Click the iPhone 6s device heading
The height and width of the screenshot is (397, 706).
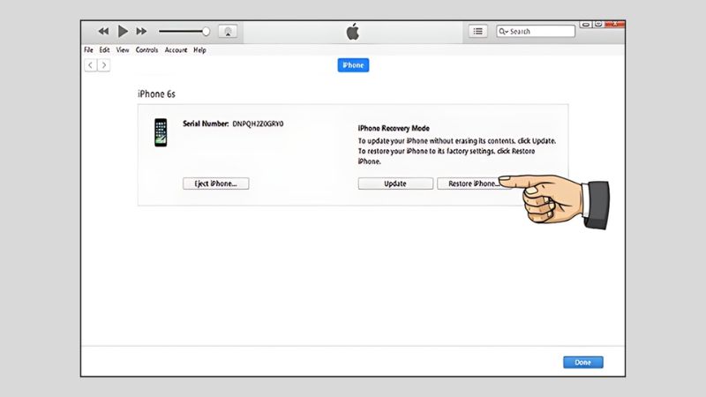pos(156,94)
